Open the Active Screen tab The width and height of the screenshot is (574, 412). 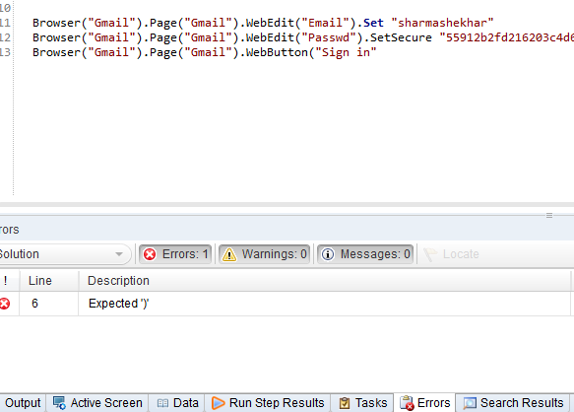coord(97,403)
